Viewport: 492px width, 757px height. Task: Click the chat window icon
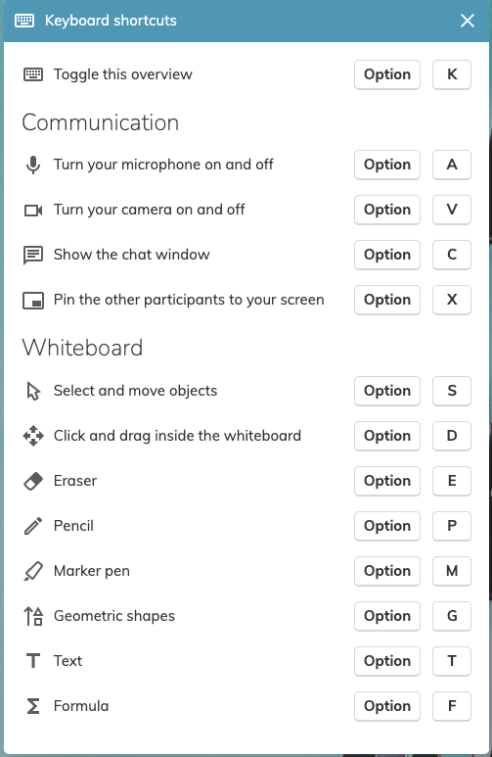pyautogui.click(x=33, y=255)
